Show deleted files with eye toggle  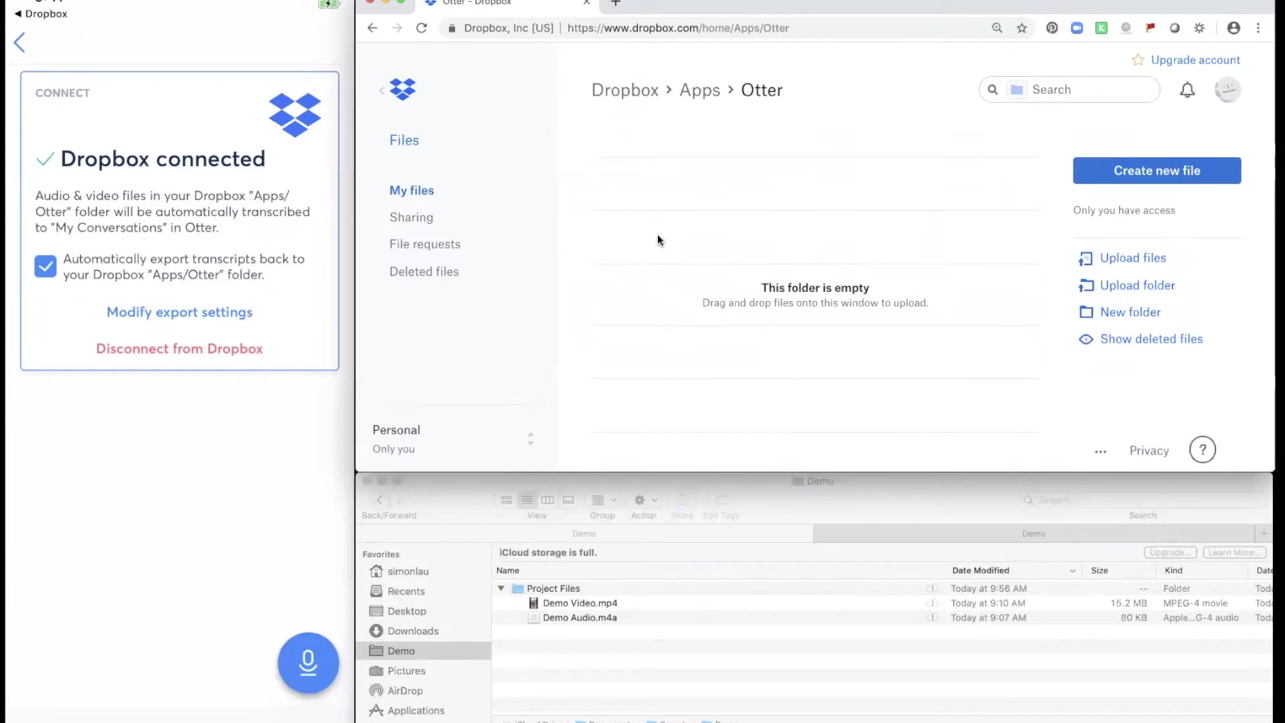click(x=1151, y=339)
